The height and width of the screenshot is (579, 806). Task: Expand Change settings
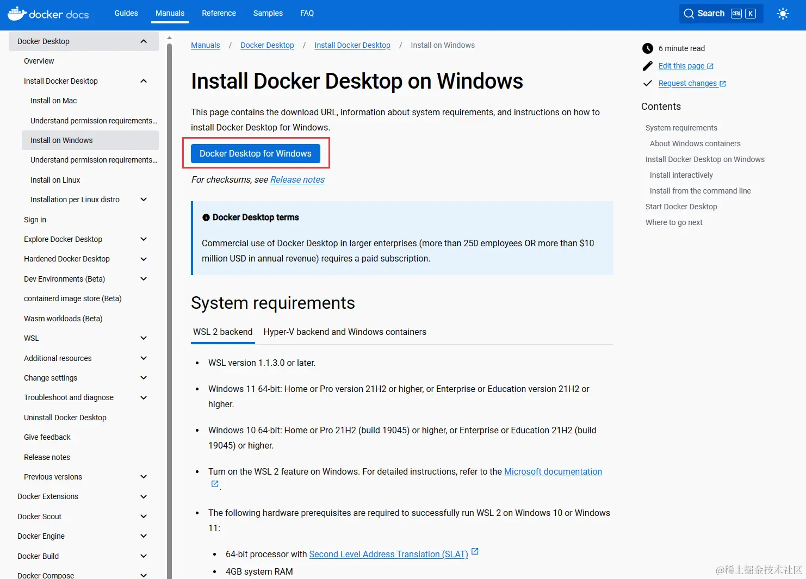click(x=144, y=378)
